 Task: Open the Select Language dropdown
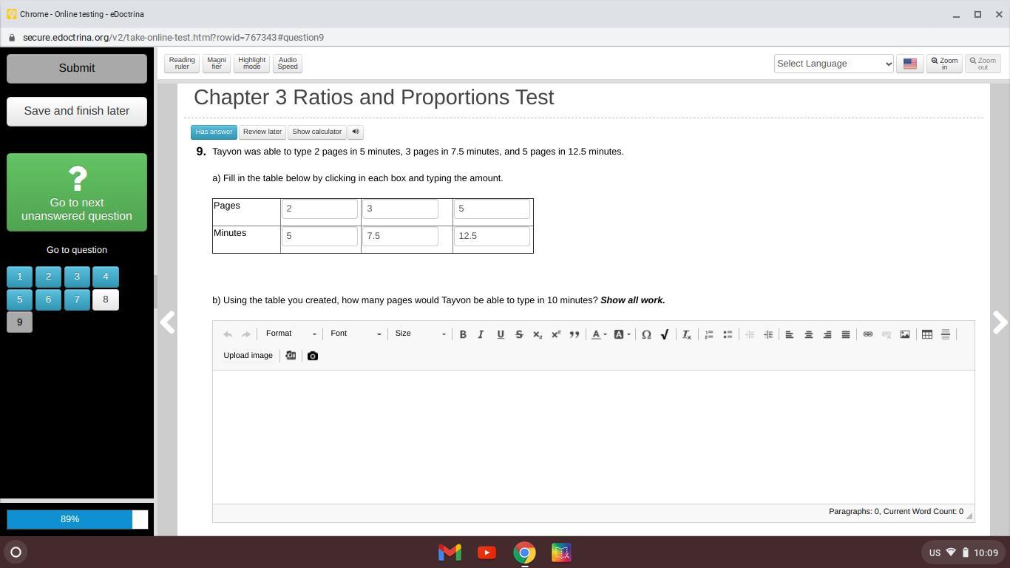(x=833, y=64)
